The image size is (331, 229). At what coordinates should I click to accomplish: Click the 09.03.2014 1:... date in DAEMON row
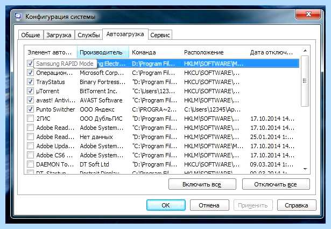tap(271, 164)
